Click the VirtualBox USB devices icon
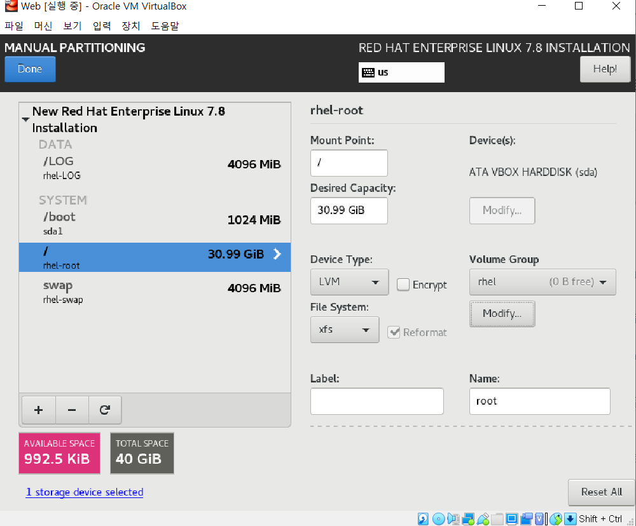This screenshot has width=636, height=526. [x=483, y=519]
